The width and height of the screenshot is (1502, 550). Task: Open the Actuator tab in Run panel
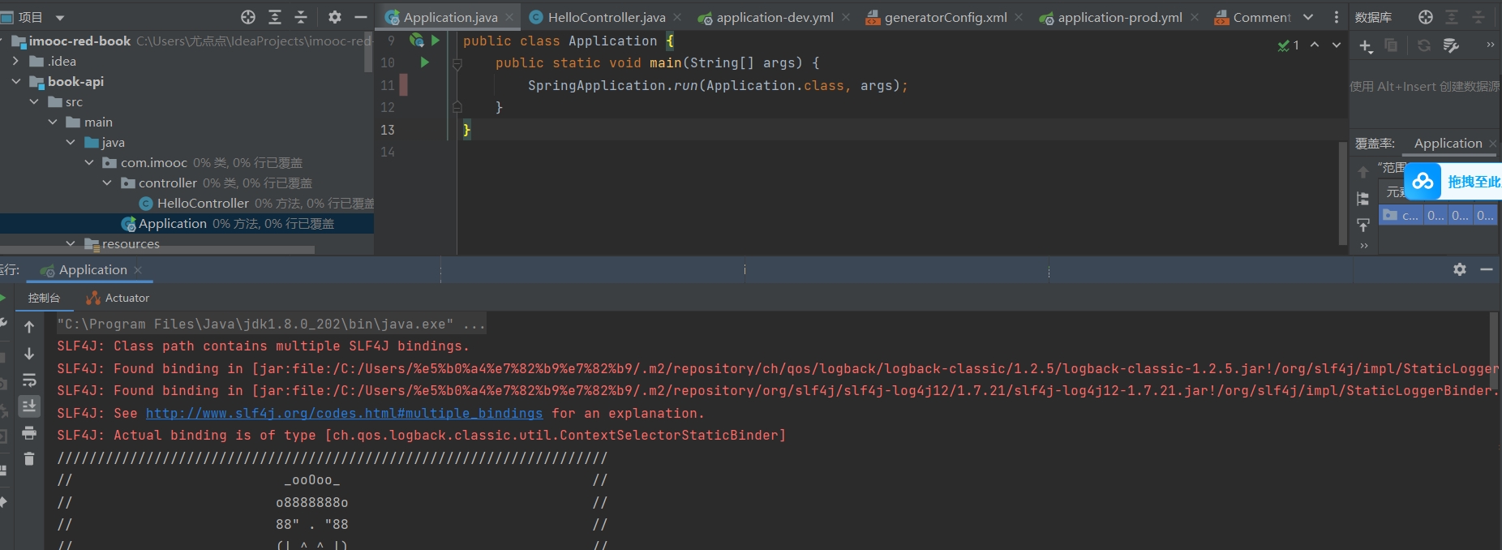[118, 298]
